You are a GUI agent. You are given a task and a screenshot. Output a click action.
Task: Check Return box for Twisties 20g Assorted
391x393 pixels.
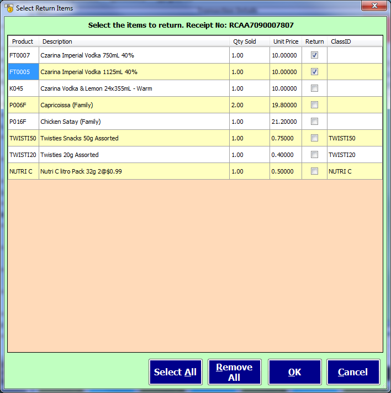pyautogui.click(x=314, y=154)
